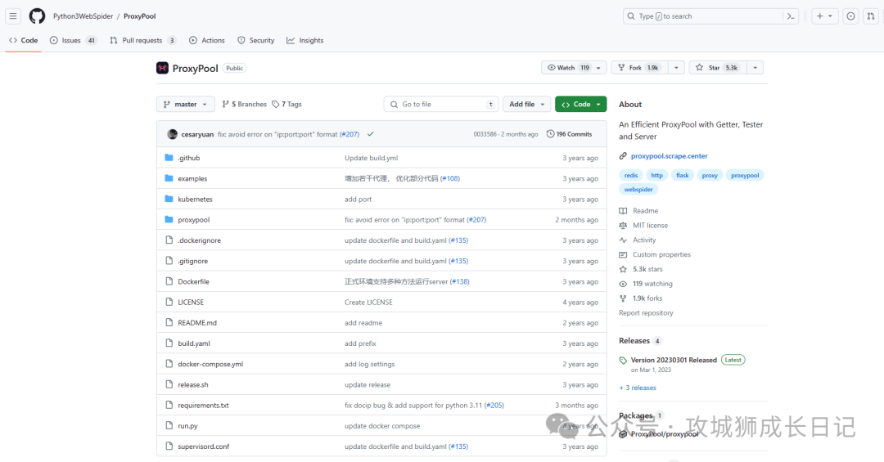
Task: Expand the star lists dropdown arrow
Action: click(755, 68)
